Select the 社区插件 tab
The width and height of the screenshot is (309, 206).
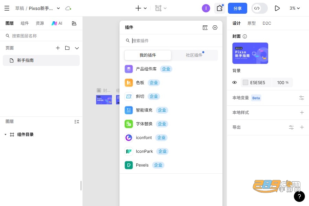194,55
